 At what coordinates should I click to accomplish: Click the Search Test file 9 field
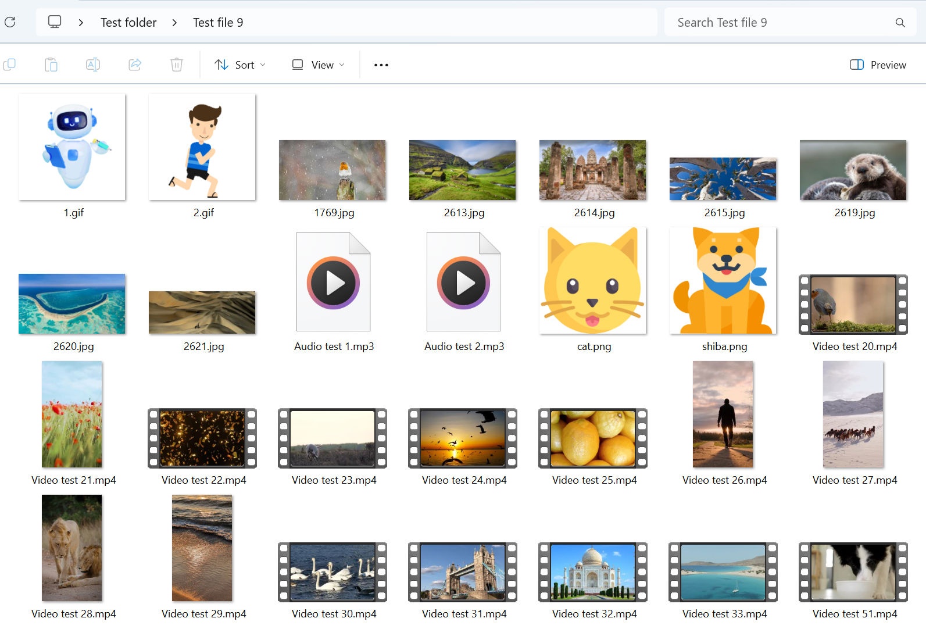pyautogui.click(x=779, y=23)
